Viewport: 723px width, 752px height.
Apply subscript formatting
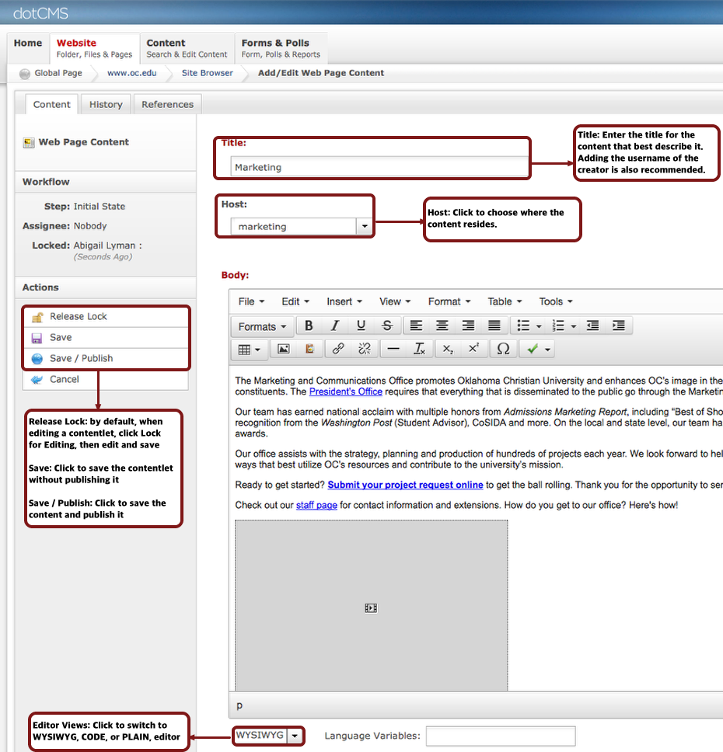pyautogui.click(x=448, y=349)
